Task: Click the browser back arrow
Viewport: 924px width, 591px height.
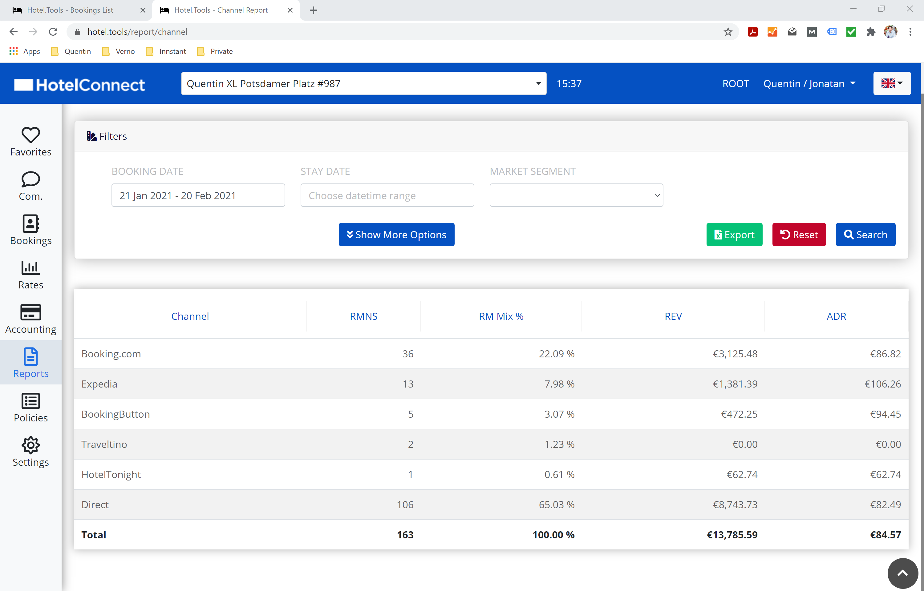Action: [x=14, y=32]
